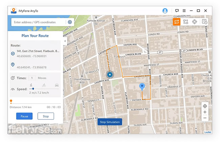Screen dimensions: 220x142
Task: Click the route 27 shield by Linden Blvd
Action: (x=184, y=50)
